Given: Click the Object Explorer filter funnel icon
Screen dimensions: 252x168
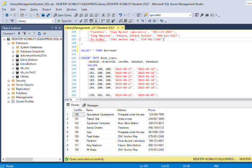Looking at the screenshot, I should [x=34, y=33].
